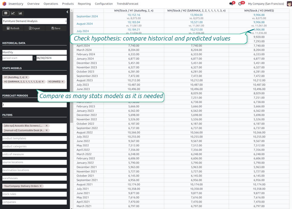292x209 pixels.
Task: Click the April 2024 row label
Action: [x=83, y=46]
